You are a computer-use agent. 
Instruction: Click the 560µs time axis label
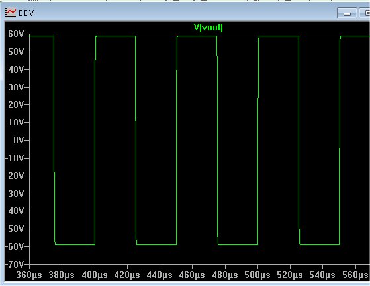(x=355, y=275)
